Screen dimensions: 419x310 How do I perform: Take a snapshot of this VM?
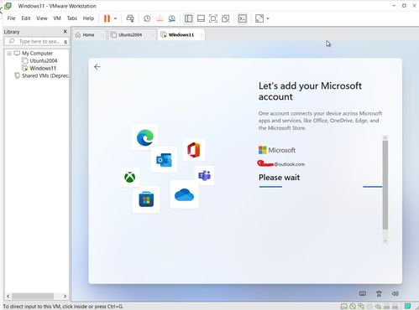click(147, 18)
